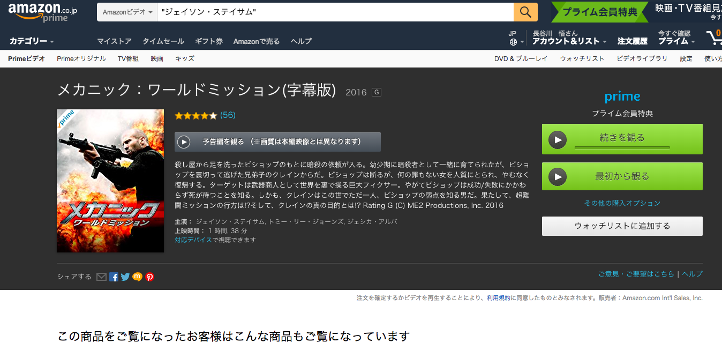Open ビデオライブラリ
The image size is (722, 350).
642,58
